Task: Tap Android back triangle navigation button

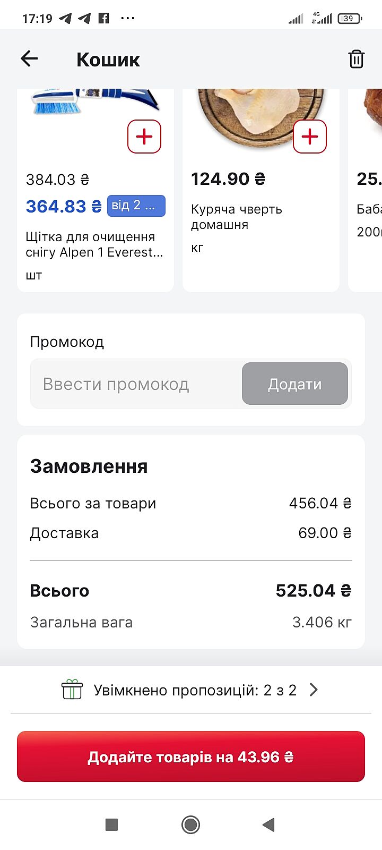Action: (268, 824)
